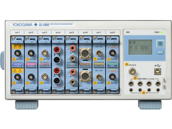
Task: Select slot 3 upper metal BNC input
Action: pos(45,53)
